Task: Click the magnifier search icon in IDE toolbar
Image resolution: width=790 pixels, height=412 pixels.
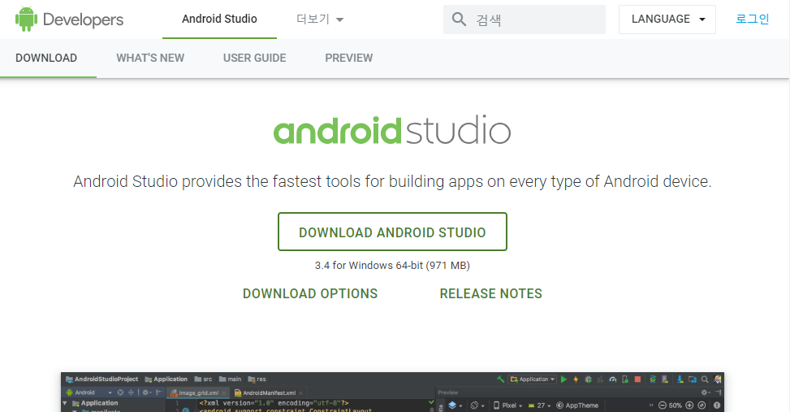Action: (x=705, y=379)
